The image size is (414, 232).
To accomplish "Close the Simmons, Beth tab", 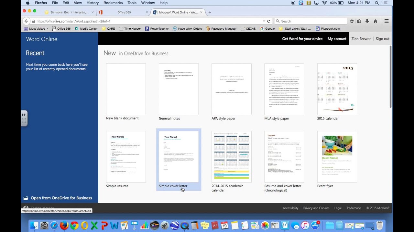I will pos(93,13).
